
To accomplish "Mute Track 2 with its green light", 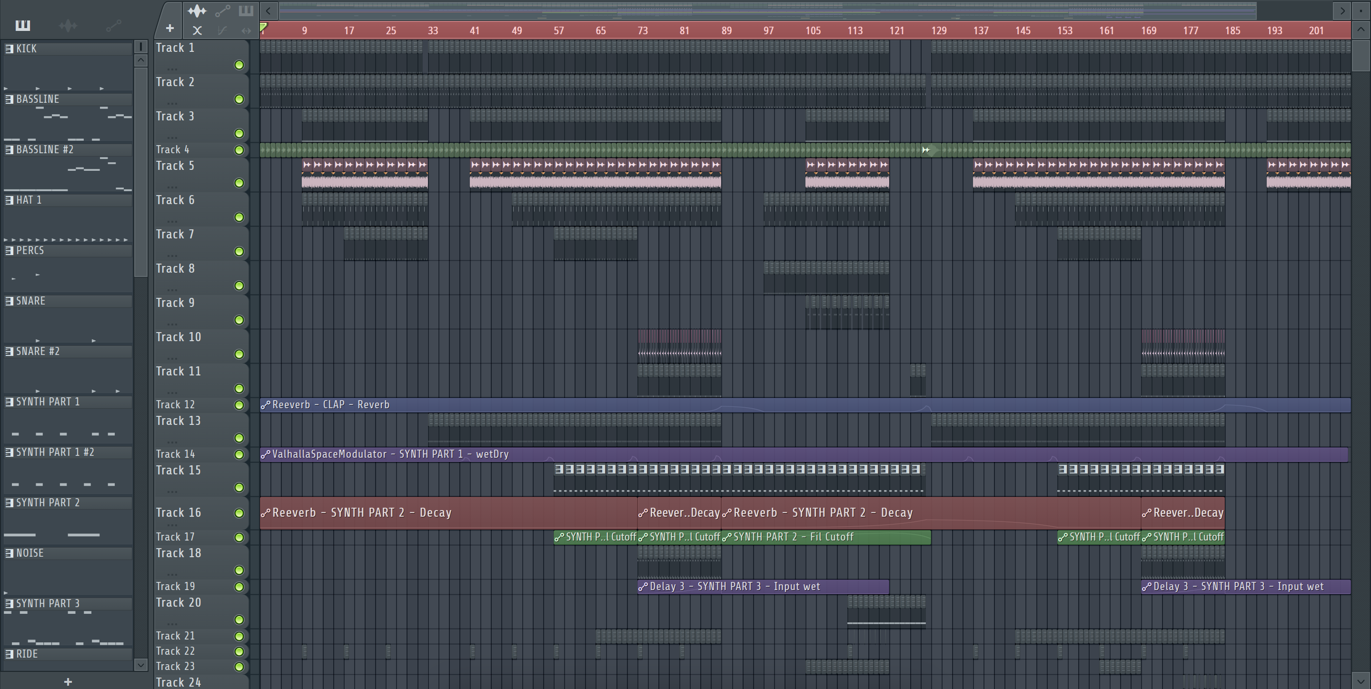I will tap(239, 99).
